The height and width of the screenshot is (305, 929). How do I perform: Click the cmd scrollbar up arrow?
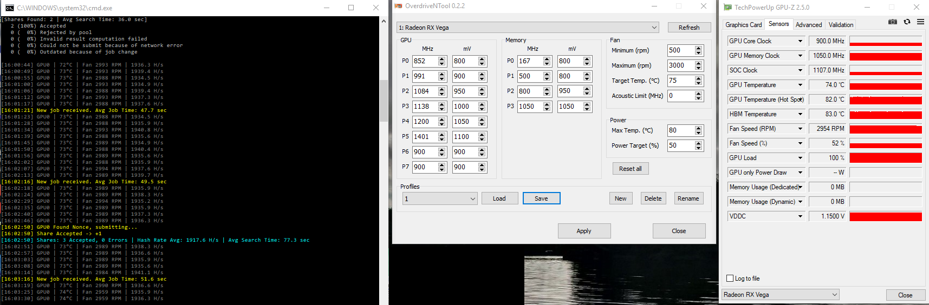[x=384, y=21]
